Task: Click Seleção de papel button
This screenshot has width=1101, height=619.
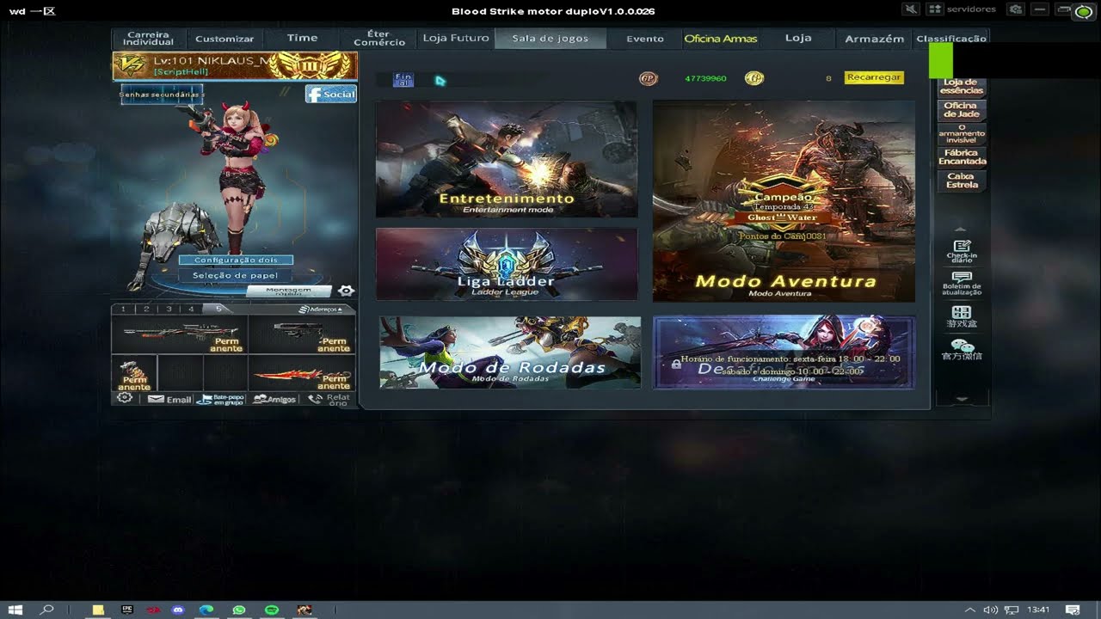Action: click(236, 275)
